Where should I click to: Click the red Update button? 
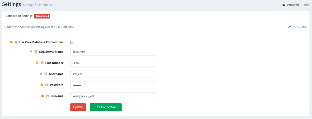tap(78, 107)
